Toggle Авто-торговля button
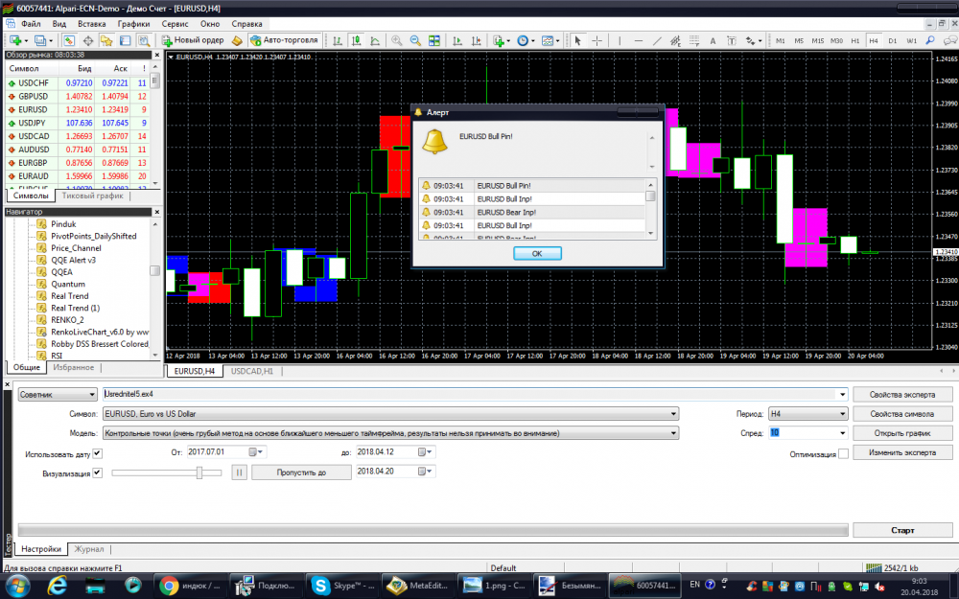 [285, 40]
